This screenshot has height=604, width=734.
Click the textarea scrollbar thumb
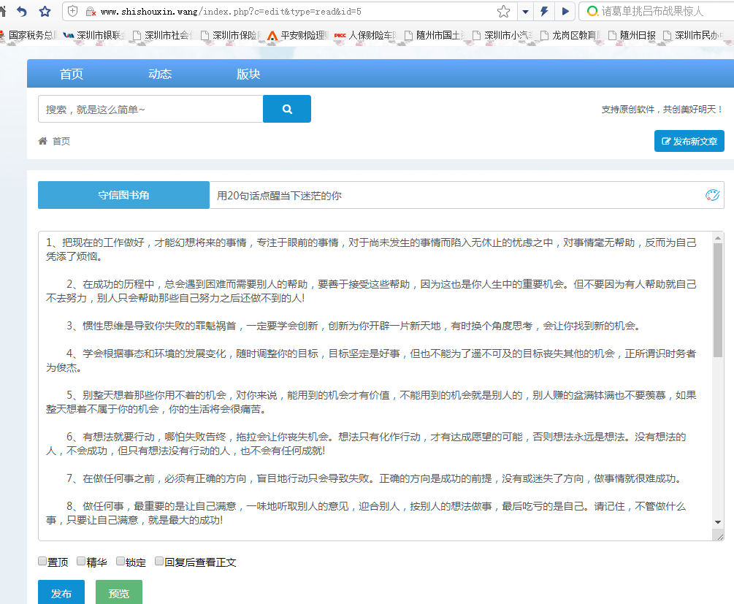[718, 300]
